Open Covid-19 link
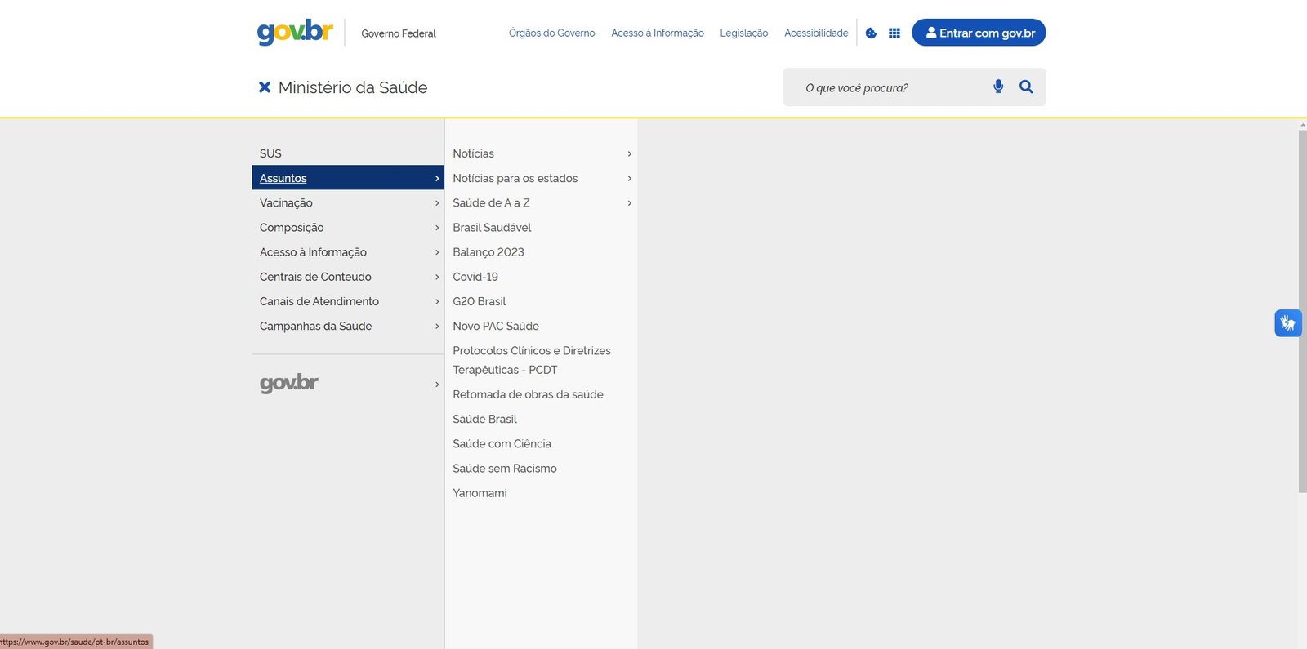 tap(475, 277)
